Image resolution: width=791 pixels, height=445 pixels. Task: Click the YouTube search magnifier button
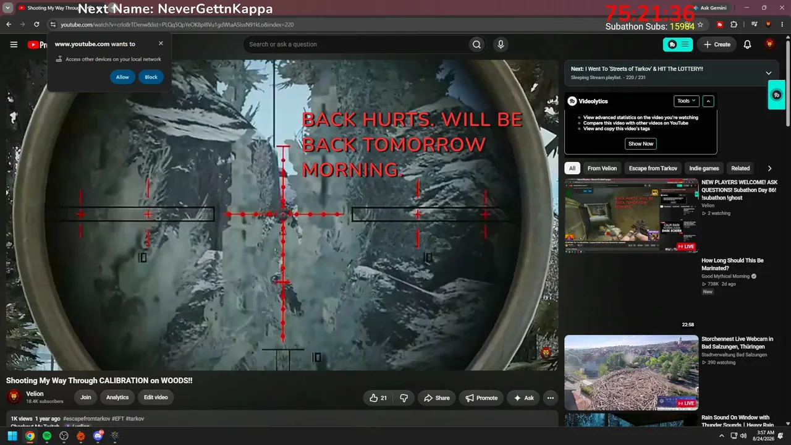click(476, 44)
